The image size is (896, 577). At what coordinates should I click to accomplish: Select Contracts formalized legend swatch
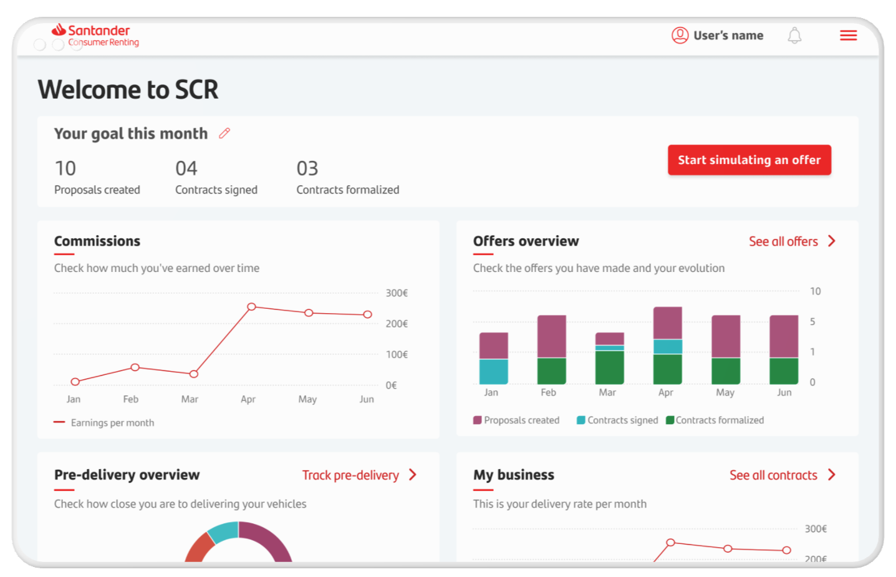670,420
